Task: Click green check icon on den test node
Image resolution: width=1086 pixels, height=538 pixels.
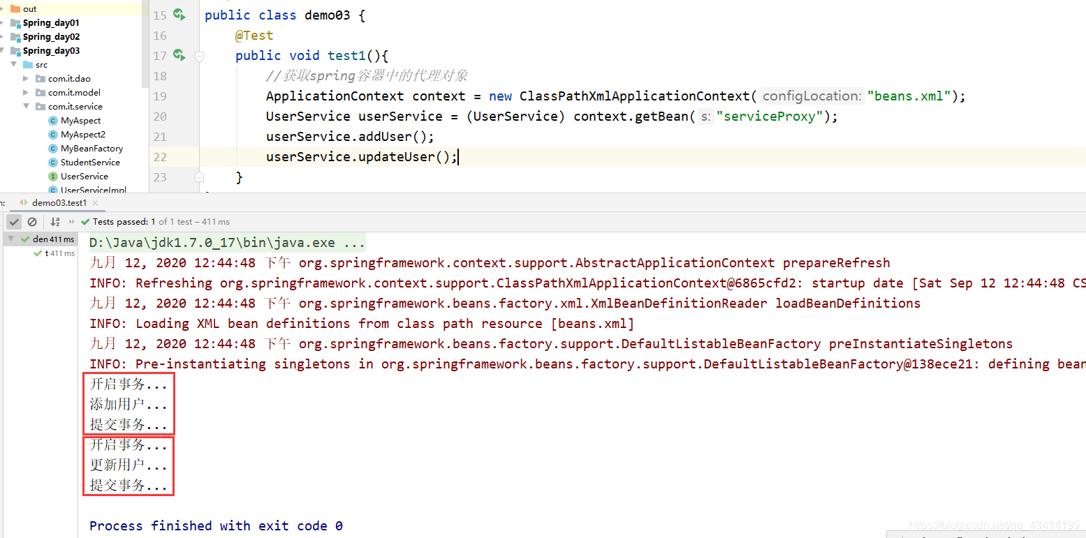Action: [x=26, y=239]
